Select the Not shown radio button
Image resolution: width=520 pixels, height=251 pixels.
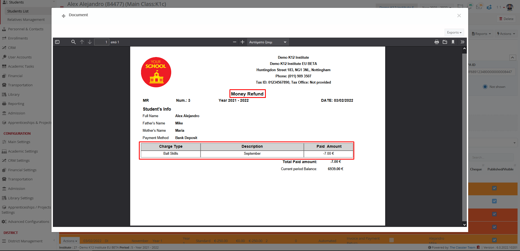pos(485,87)
